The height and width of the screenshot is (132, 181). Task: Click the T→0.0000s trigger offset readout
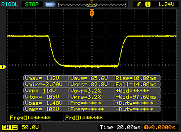pos(160,127)
